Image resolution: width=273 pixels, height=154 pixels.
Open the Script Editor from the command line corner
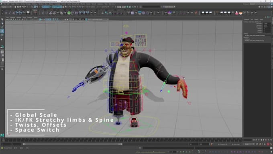pos(271,148)
